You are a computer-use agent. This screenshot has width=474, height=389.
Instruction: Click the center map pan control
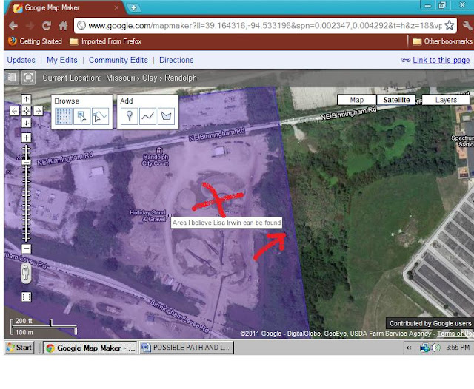click(27, 111)
